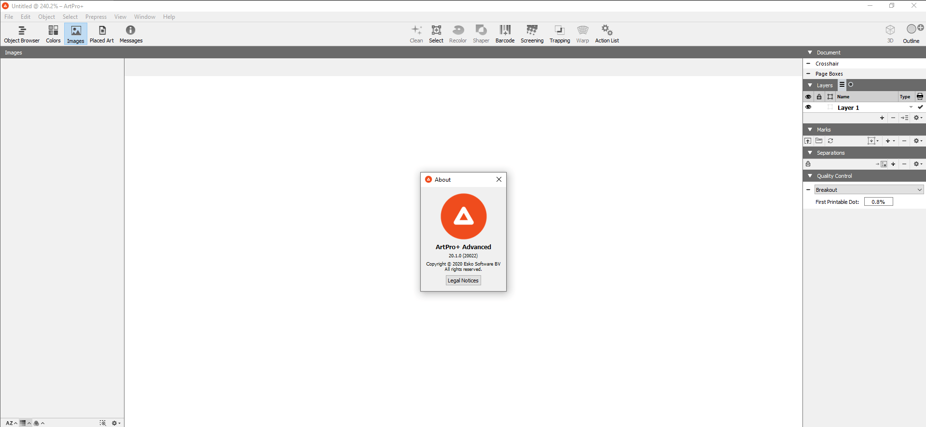The width and height of the screenshot is (926, 427).
Task: Click convert separation swatch arrow icon
Action: click(x=882, y=164)
